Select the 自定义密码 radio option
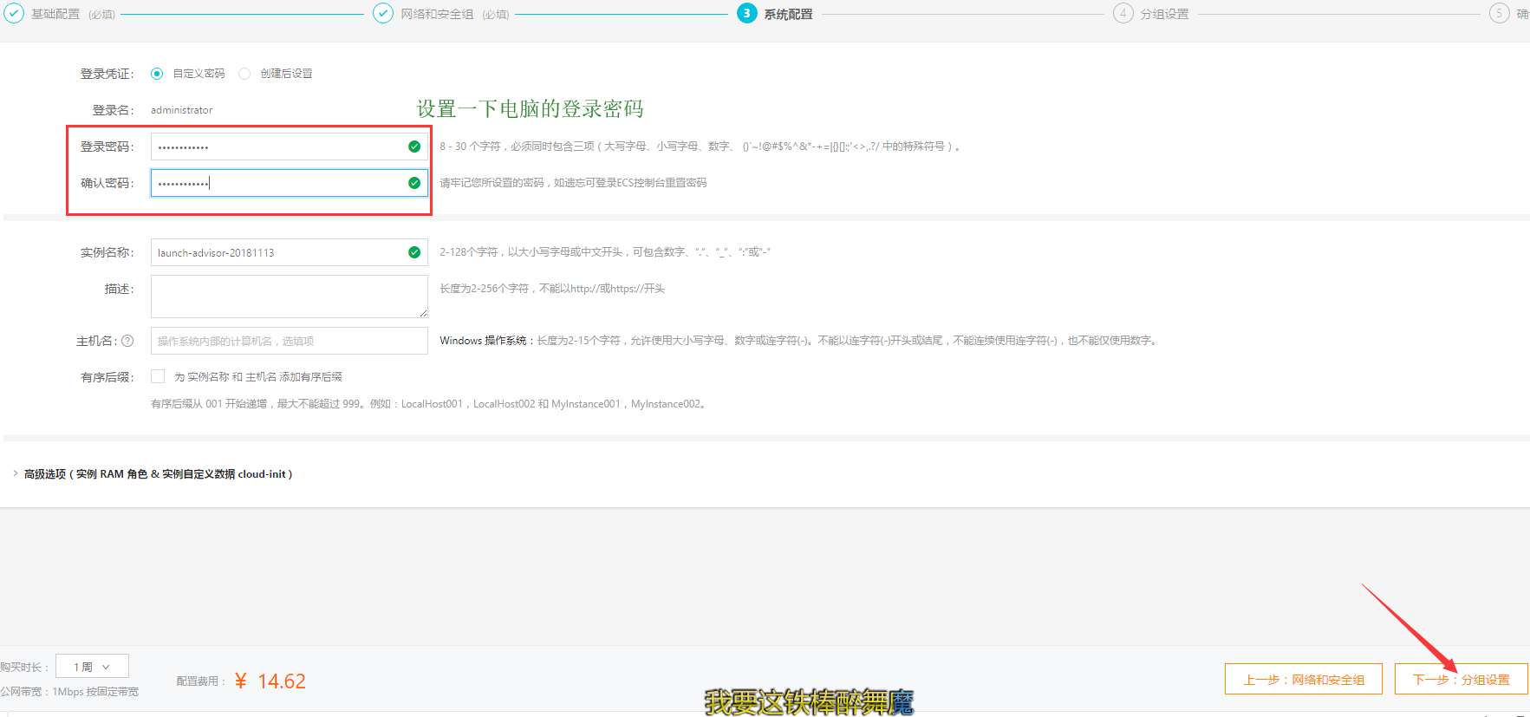The image size is (1530, 717). click(x=157, y=74)
